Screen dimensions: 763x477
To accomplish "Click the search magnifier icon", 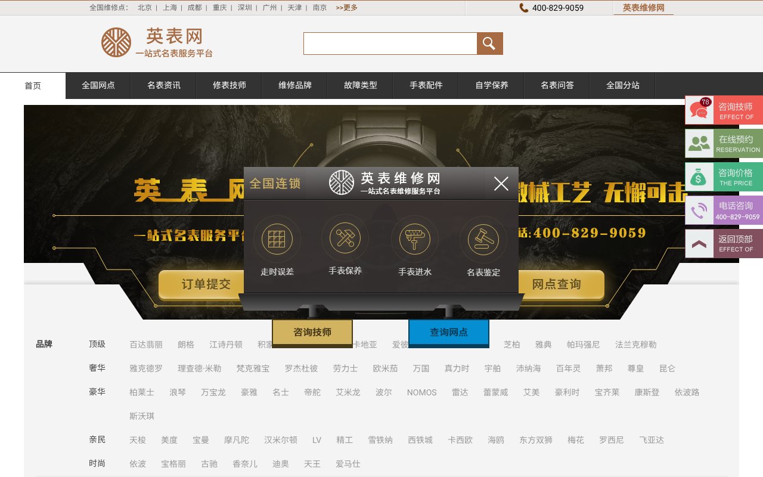I will point(489,43).
